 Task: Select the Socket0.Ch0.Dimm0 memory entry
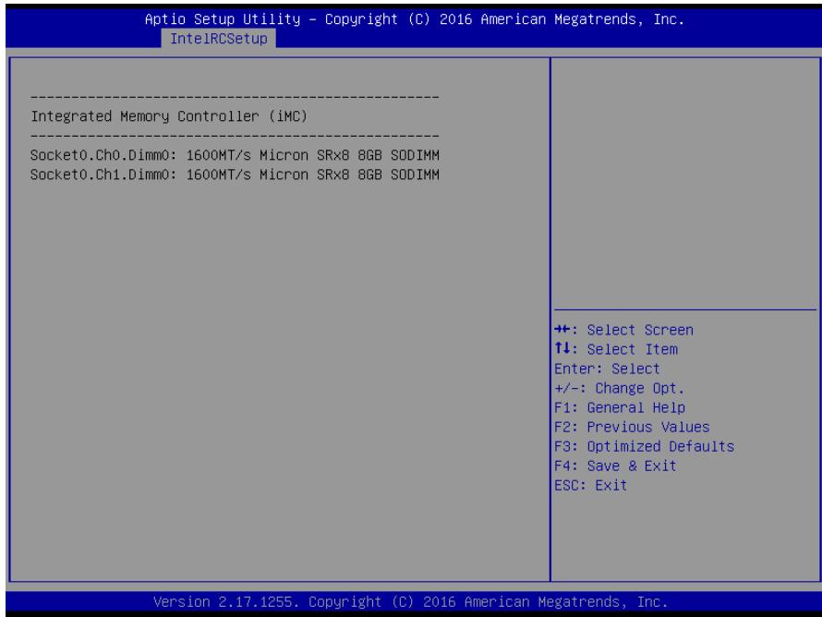(235, 155)
